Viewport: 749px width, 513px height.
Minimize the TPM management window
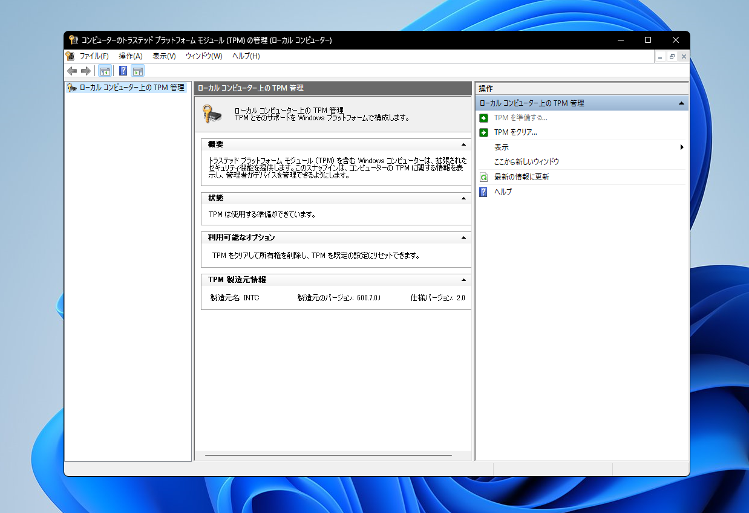tap(620, 40)
